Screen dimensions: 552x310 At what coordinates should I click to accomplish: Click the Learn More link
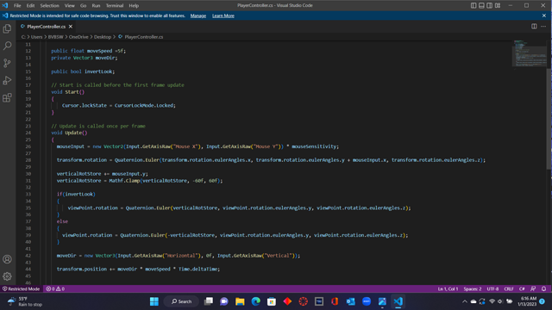(x=223, y=15)
